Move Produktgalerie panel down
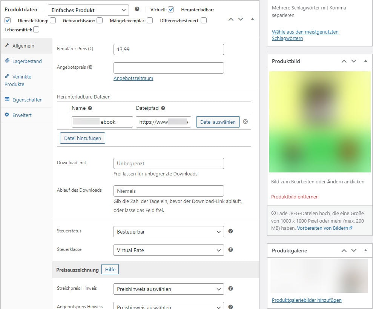The width and height of the screenshot is (373, 309). [354, 251]
